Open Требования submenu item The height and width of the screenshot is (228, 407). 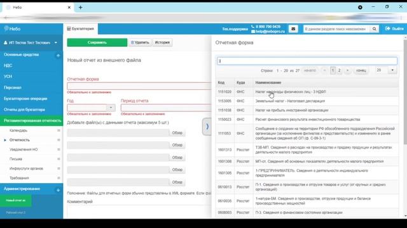coord(19,178)
